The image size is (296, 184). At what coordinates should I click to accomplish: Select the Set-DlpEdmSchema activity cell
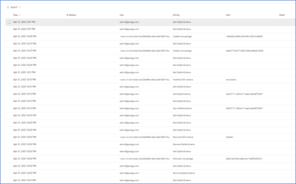(182, 94)
